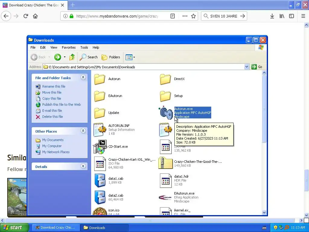Screen dimensions: 309x232
Task: Open the Autorun folder icon
Action: pyautogui.click(x=100, y=79)
